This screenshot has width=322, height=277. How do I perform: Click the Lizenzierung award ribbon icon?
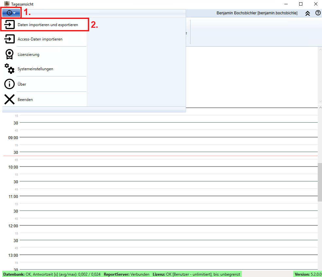[9, 54]
